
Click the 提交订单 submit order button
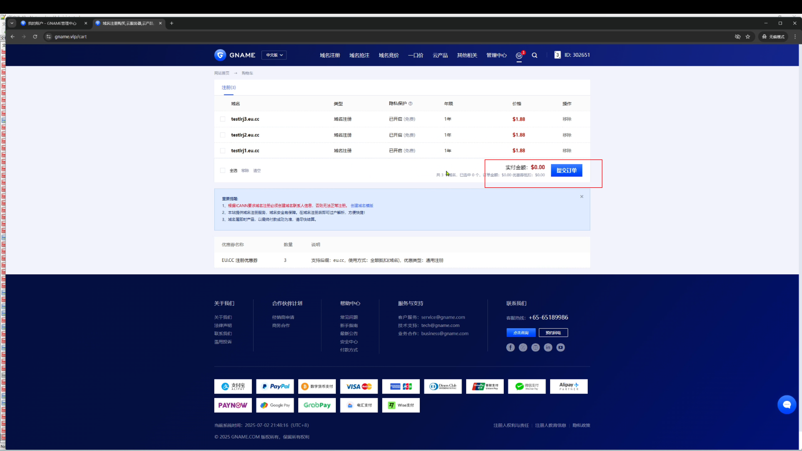coord(566,170)
